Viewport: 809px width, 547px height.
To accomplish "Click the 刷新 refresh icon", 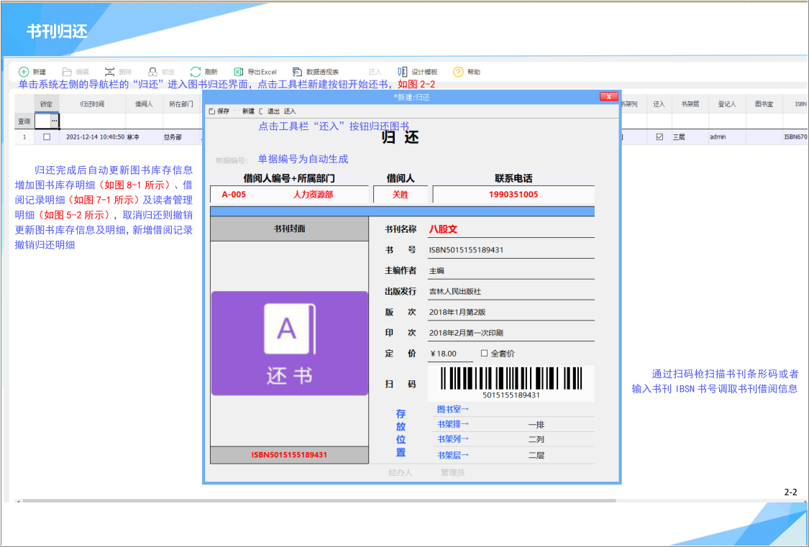I will [x=195, y=72].
